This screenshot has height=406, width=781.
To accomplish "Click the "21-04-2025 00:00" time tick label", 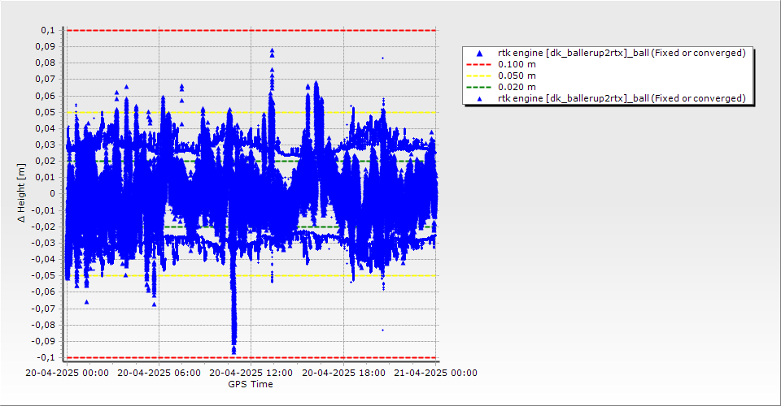I will click(436, 373).
